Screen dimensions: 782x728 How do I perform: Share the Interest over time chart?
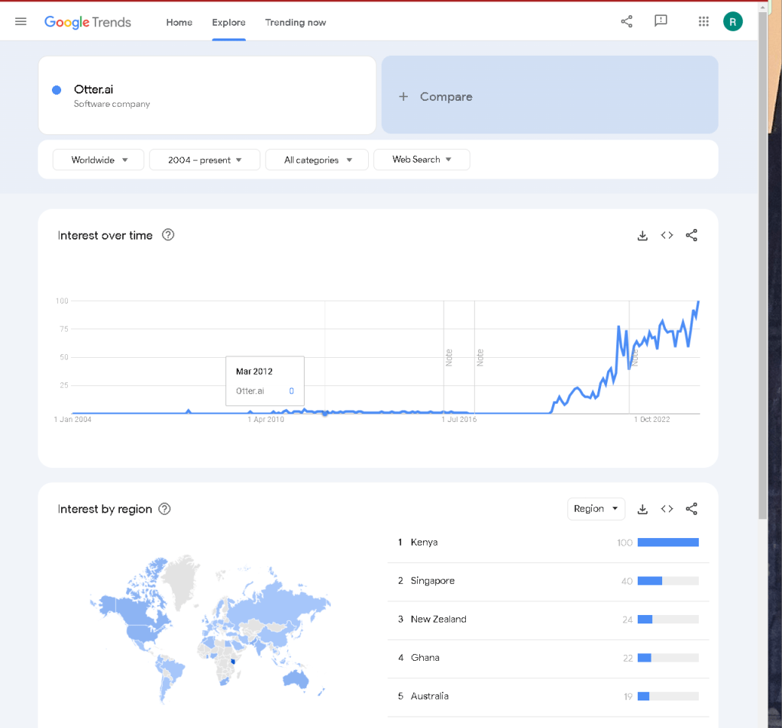coord(691,235)
